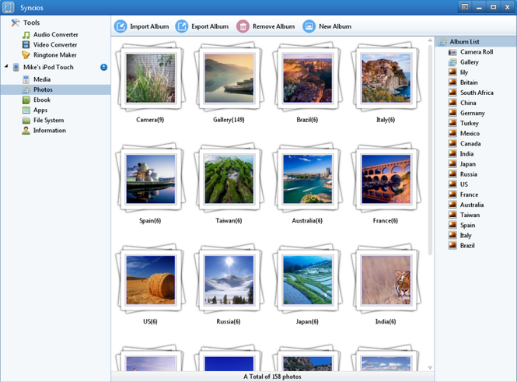Select Mexico in Album List

coord(464,133)
